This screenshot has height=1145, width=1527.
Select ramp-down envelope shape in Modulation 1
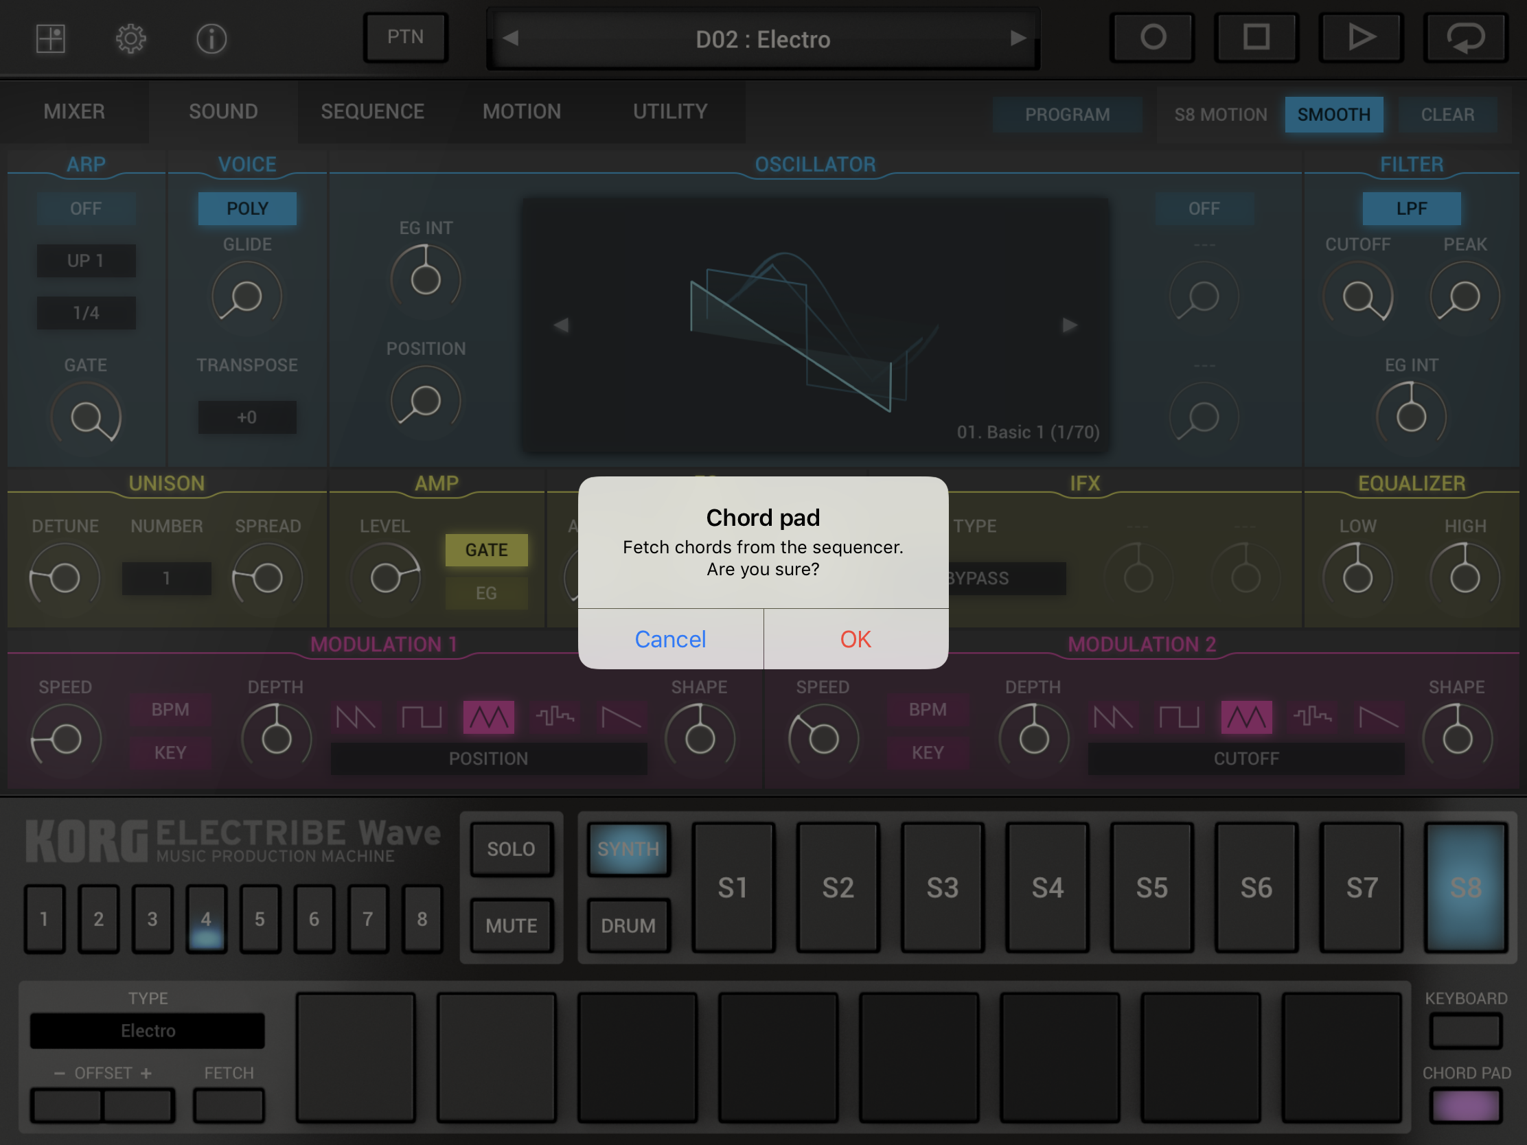pos(621,718)
